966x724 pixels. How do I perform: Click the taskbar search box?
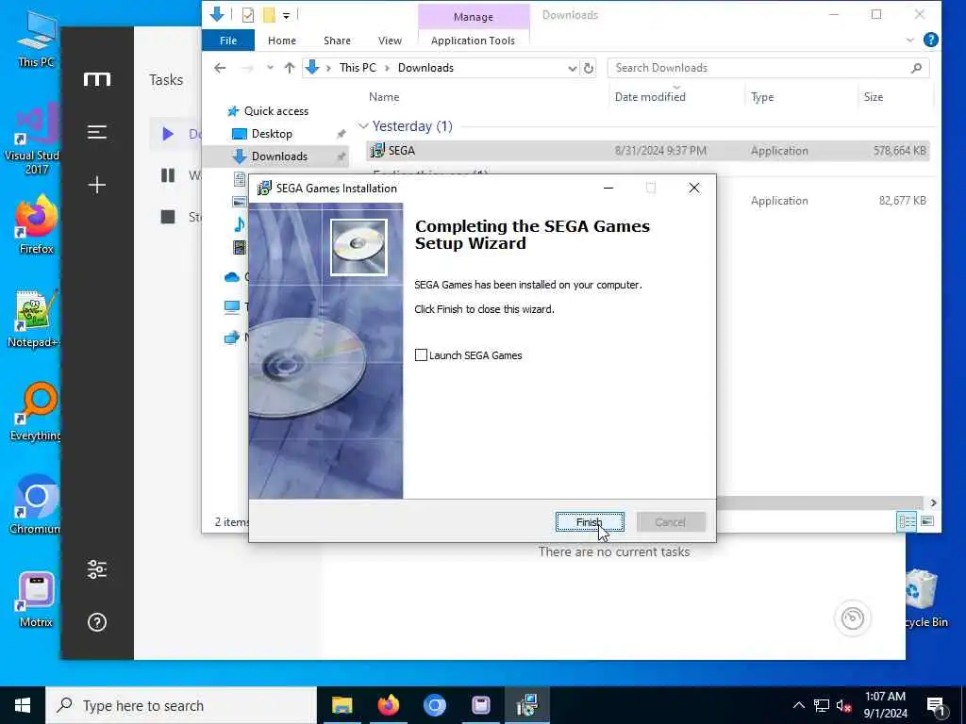(181, 705)
